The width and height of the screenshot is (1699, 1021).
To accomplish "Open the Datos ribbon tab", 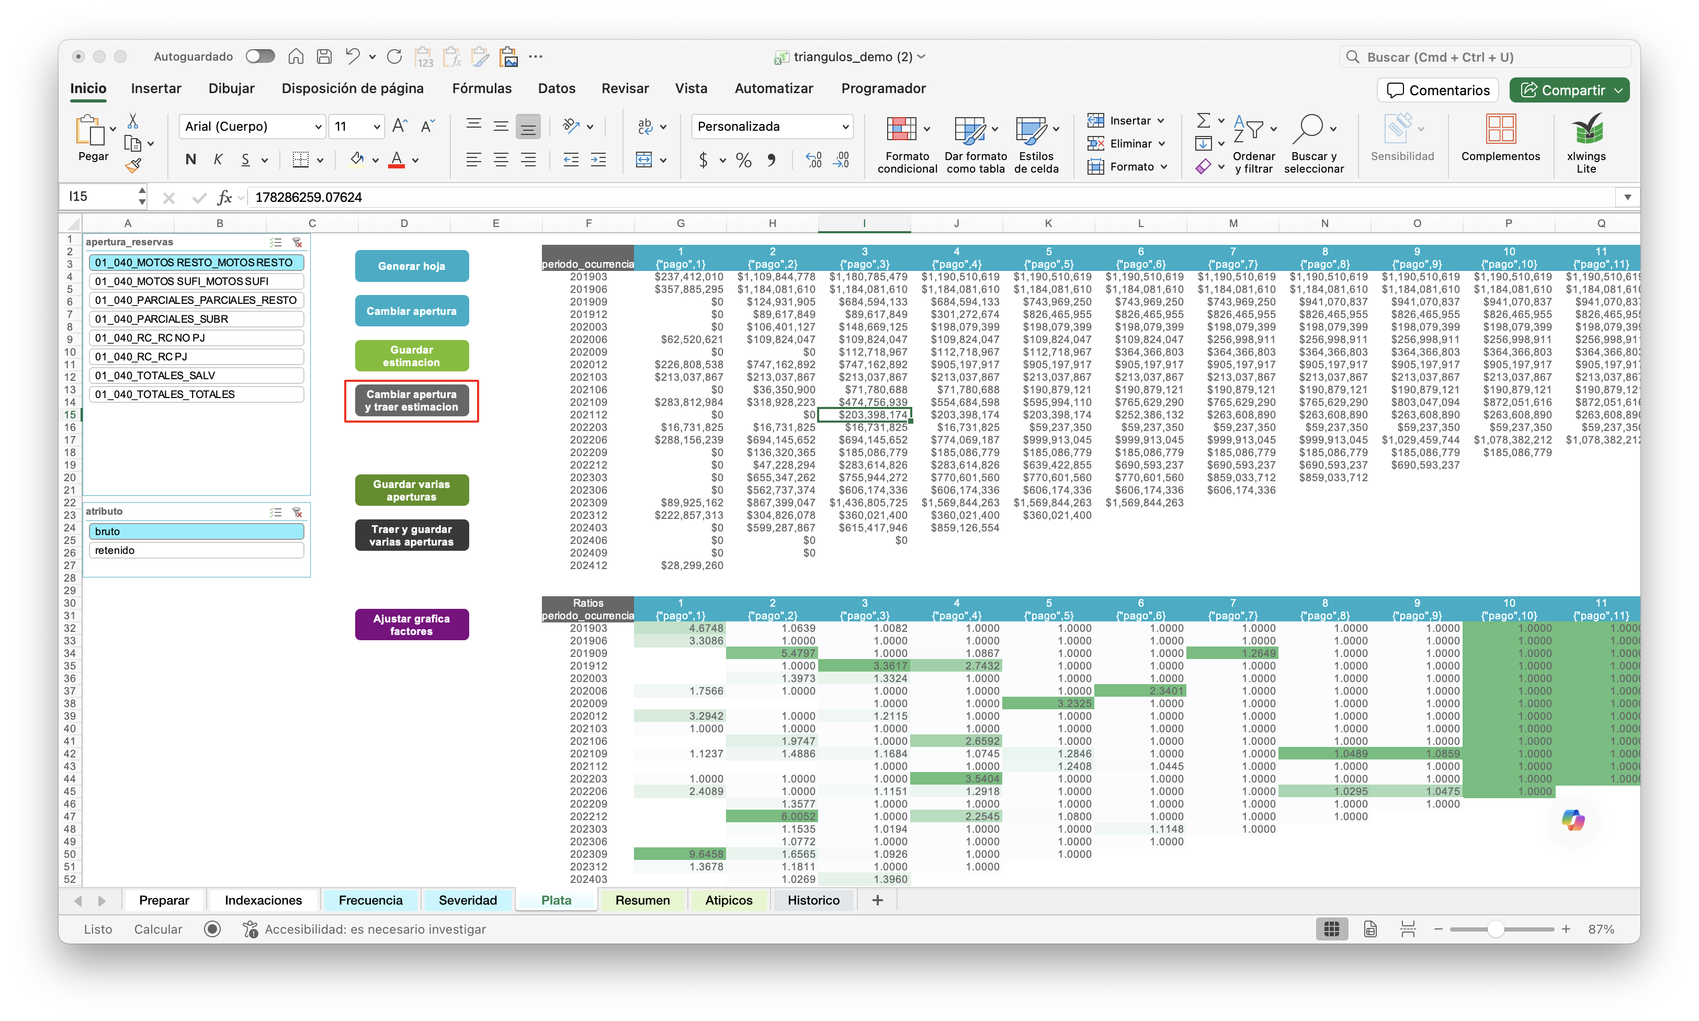I will click(x=557, y=89).
